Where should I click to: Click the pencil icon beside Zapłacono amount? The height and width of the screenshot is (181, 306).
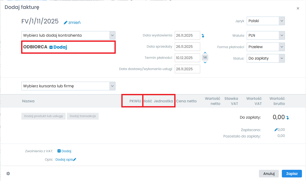pos(276,130)
